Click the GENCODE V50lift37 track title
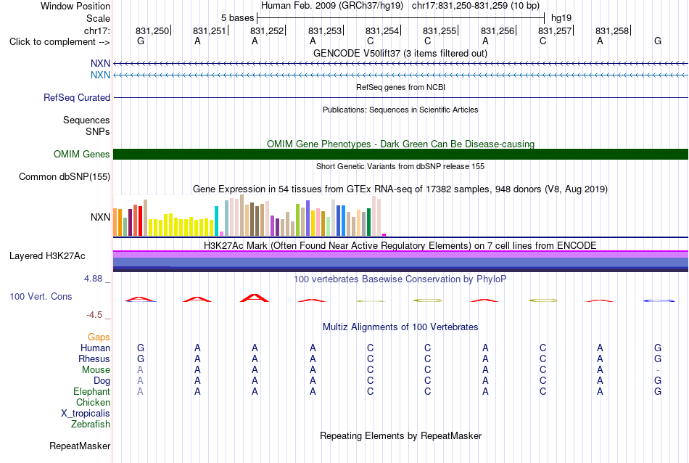The height and width of the screenshot is (463, 689). pyautogui.click(x=400, y=53)
